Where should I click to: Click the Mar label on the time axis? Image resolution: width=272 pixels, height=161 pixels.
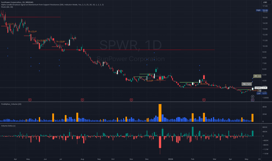(215, 159)
